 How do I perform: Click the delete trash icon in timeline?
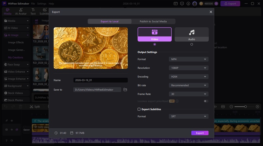point(21,107)
